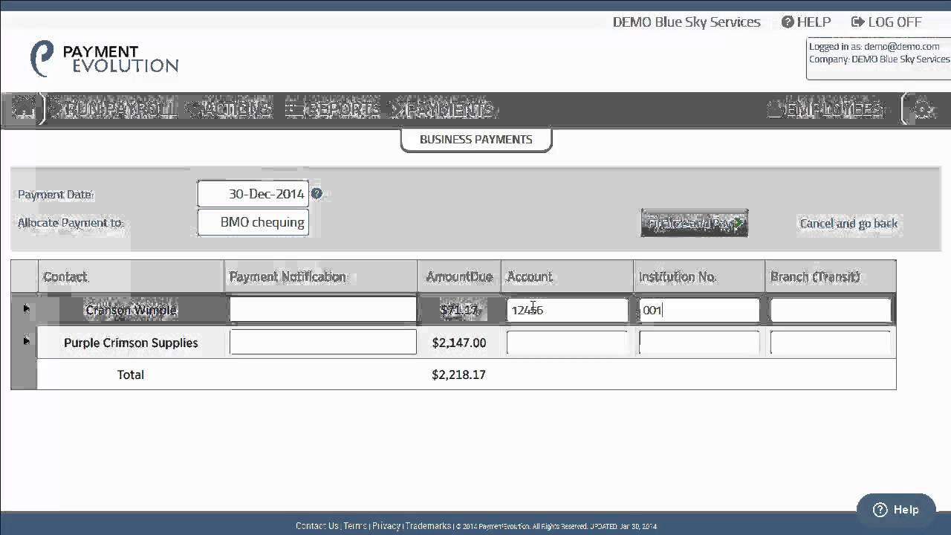Select the Business Payments tab

pos(476,140)
